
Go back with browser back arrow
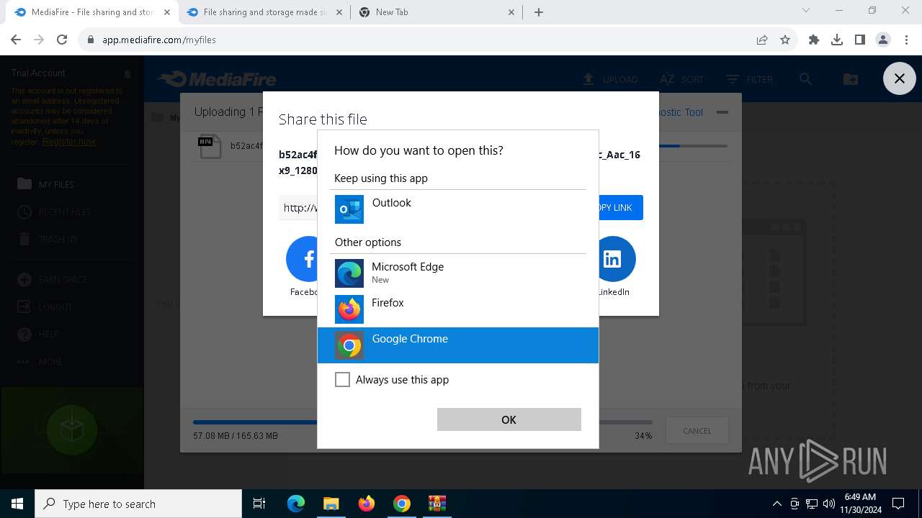coord(16,40)
